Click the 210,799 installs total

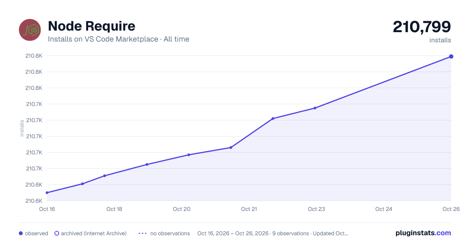(422, 27)
